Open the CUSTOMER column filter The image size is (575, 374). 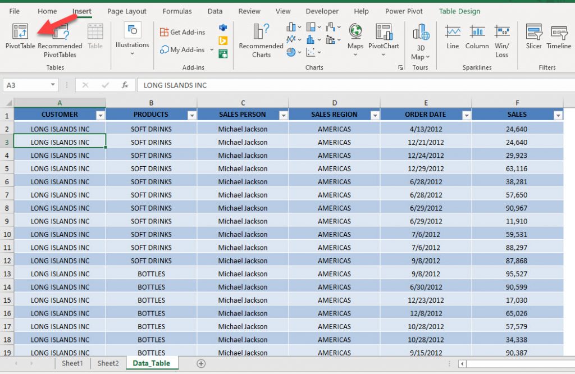pyautogui.click(x=100, y=114)
